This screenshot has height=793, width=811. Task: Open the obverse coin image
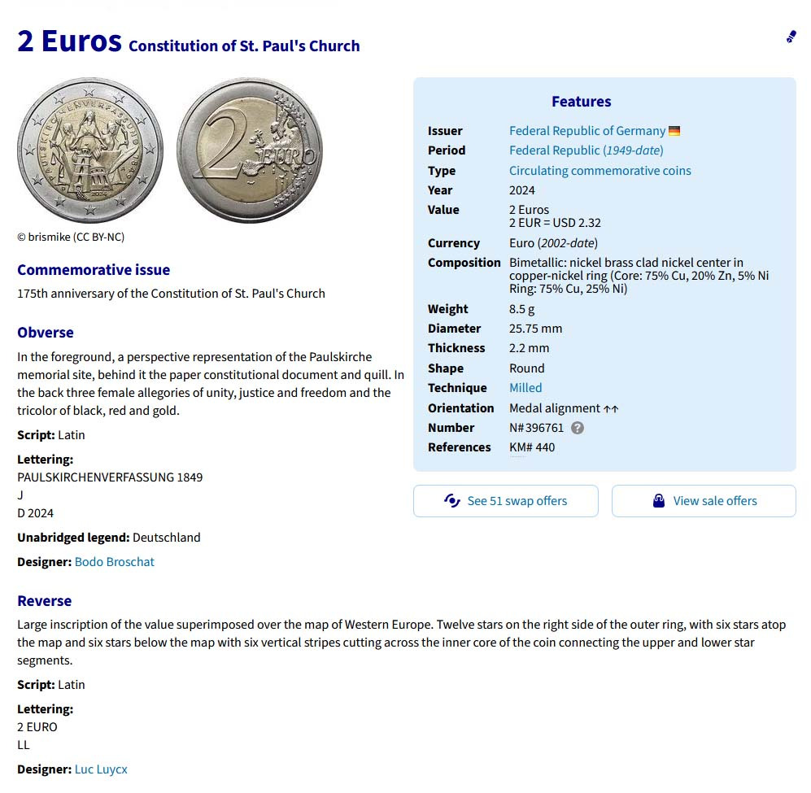tap(90, 150)
